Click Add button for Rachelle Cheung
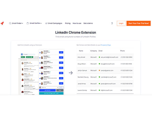This screenshot has width=152, height=114. coord(61,68)
